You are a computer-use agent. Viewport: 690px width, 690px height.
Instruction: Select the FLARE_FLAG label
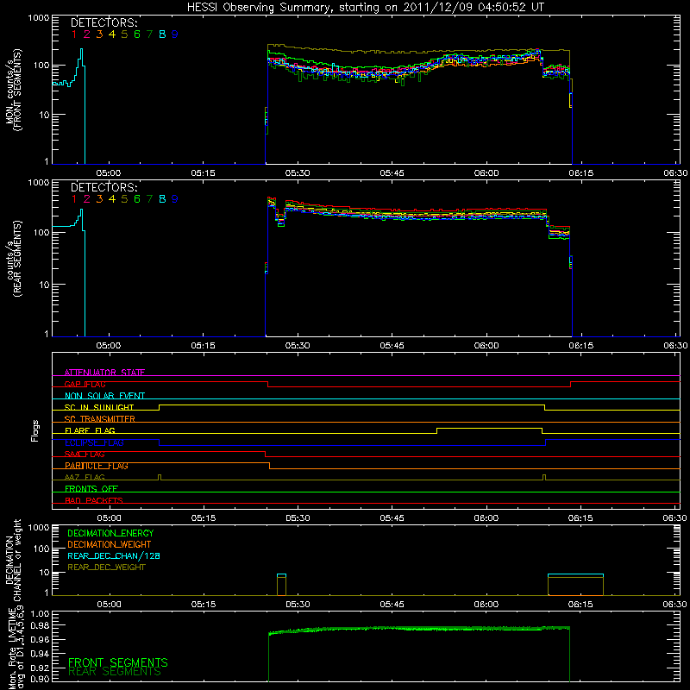(x=90, y=430)
